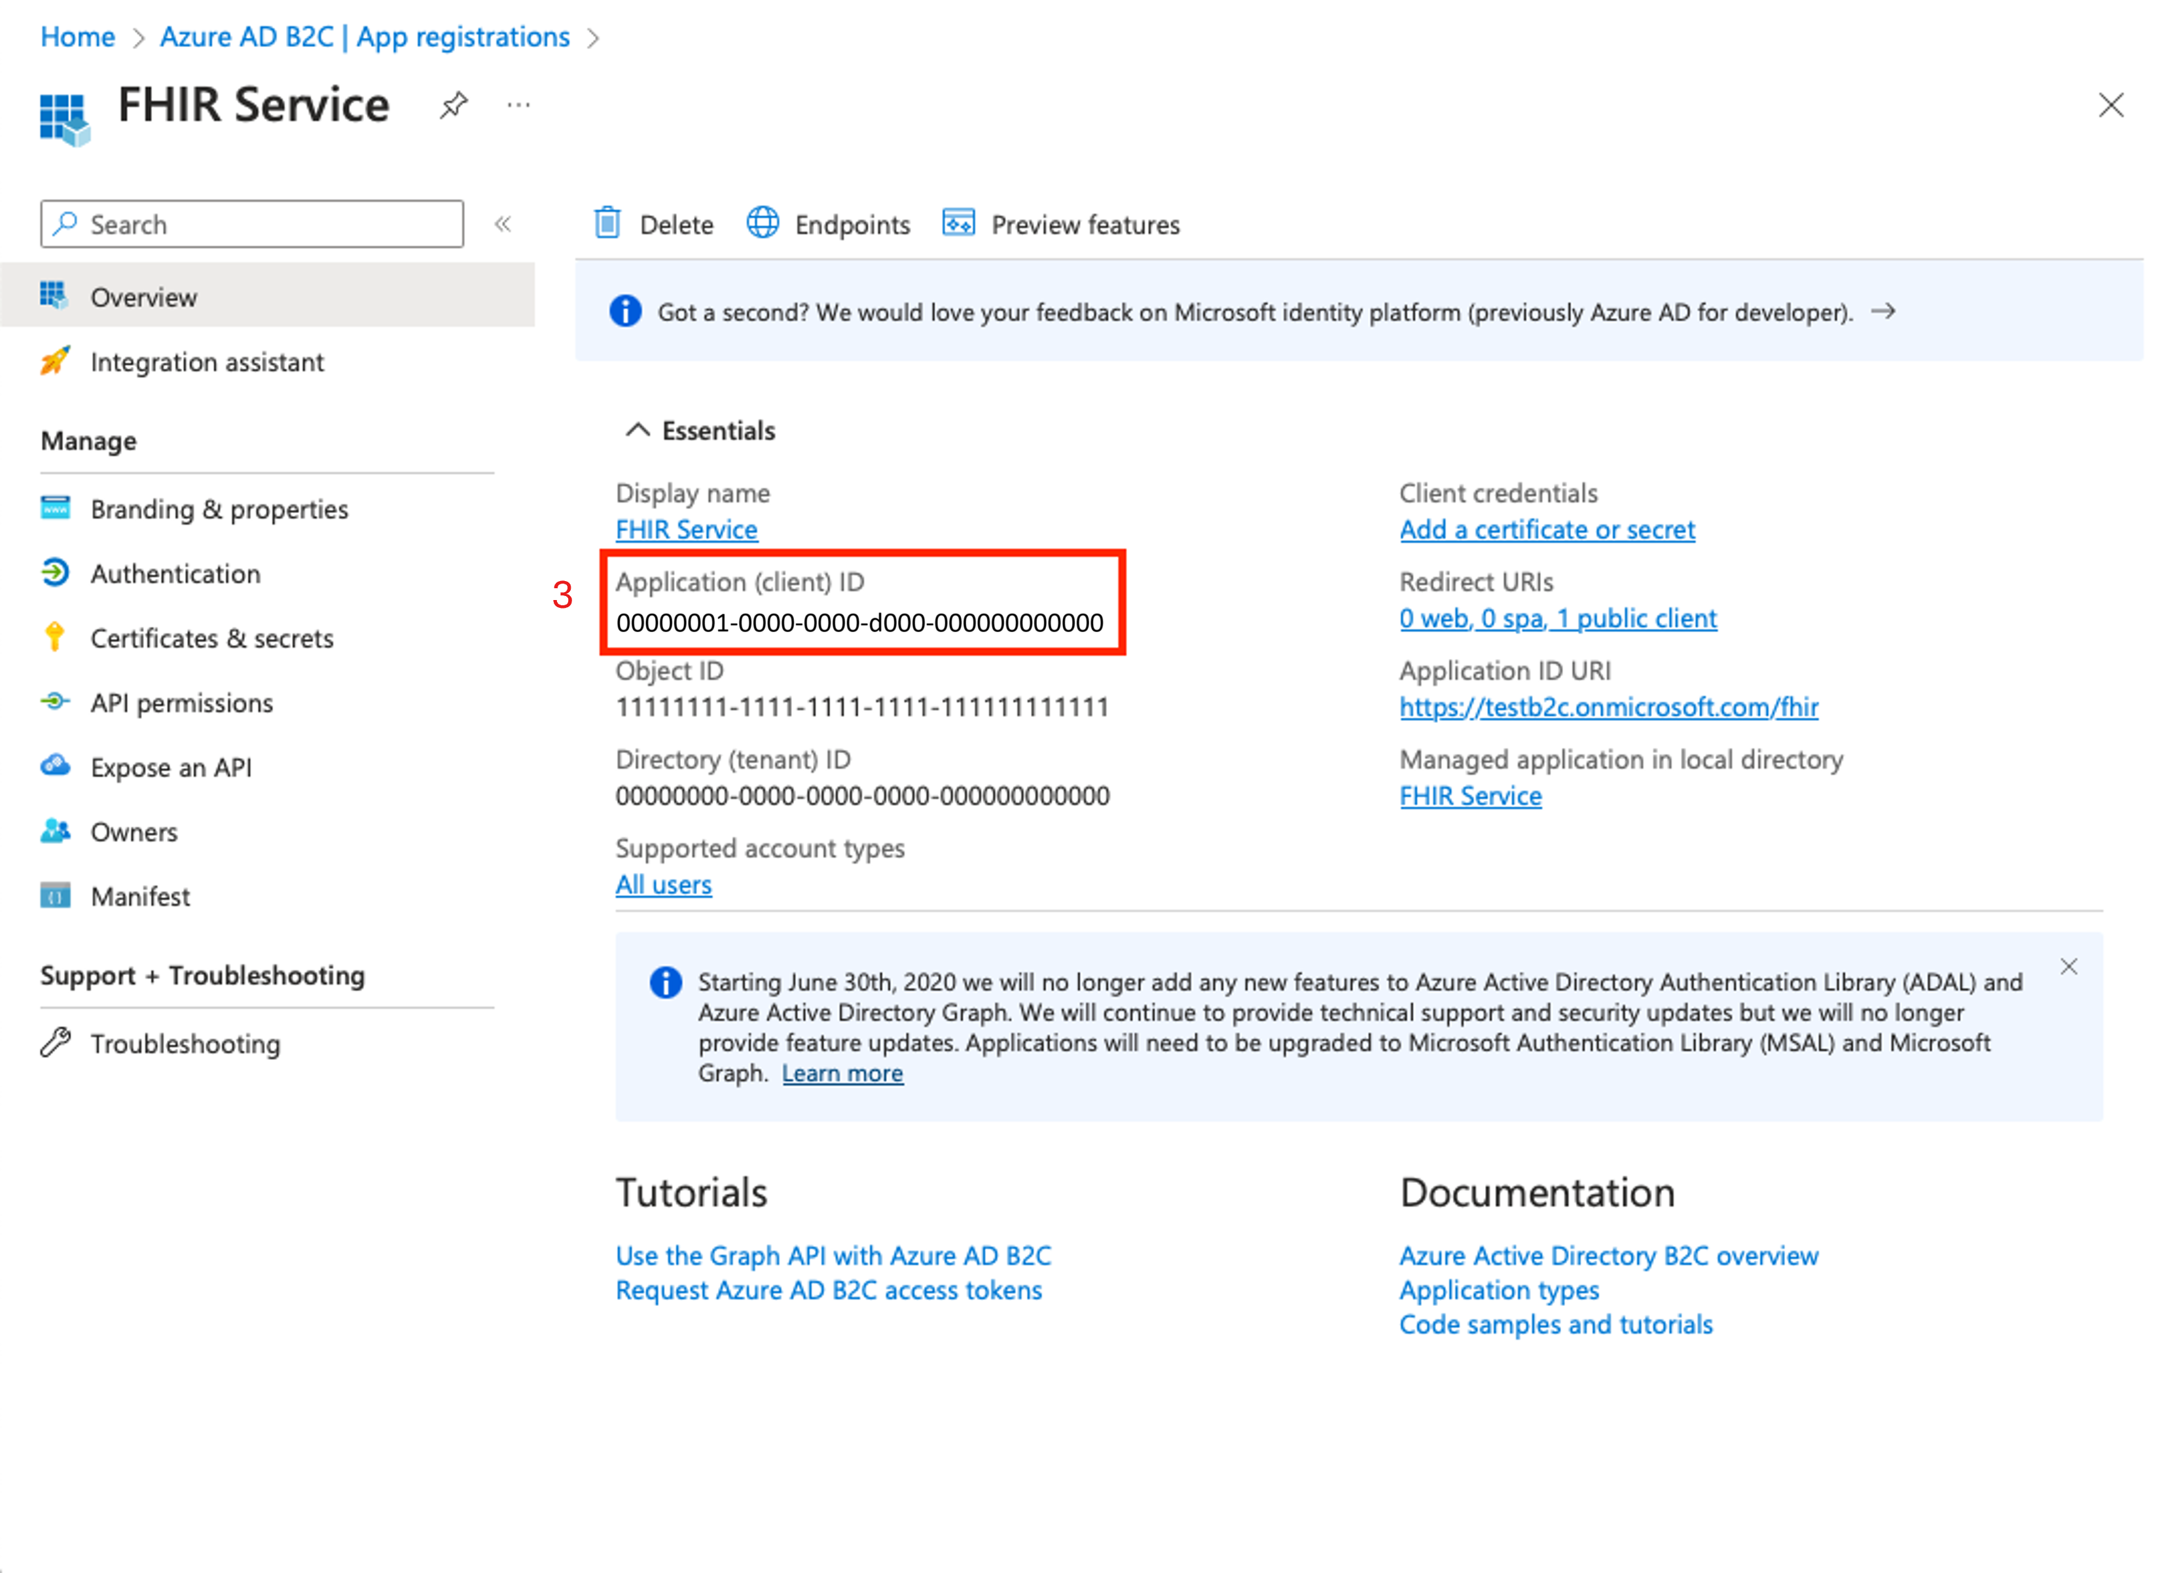2160x1573 pixels.
Task: Collapse the Essentials section
Action: 637,431
